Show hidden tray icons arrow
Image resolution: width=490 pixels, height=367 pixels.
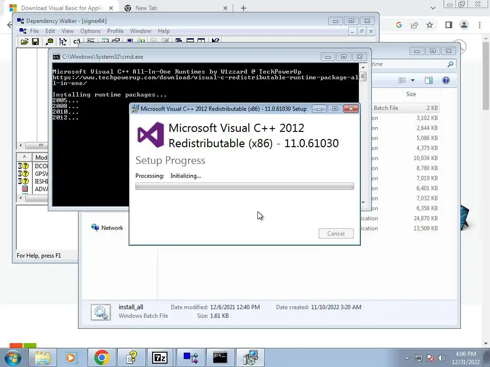pos(407,358)
